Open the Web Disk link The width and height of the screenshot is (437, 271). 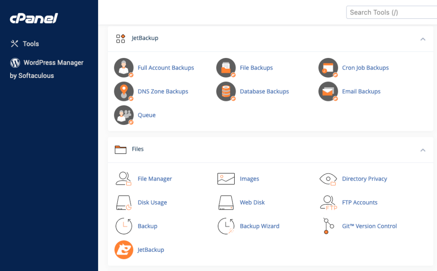tap(252, 202)
